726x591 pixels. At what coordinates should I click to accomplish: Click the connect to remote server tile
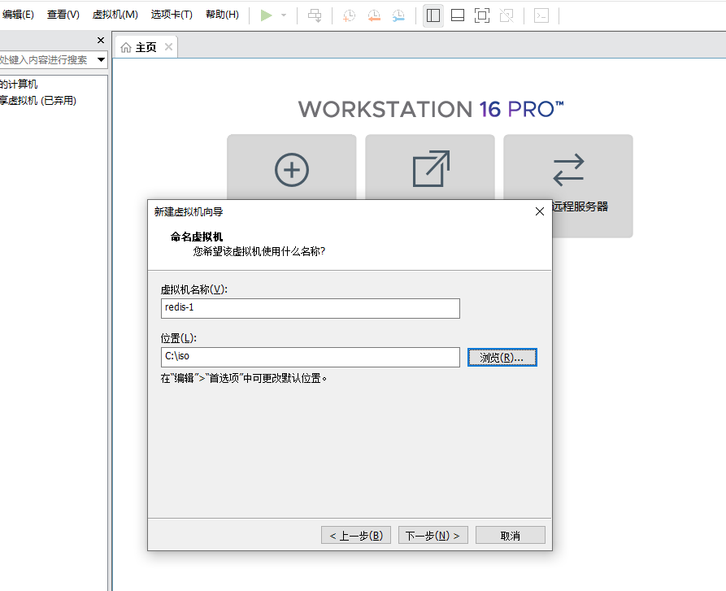tap(568, 186)
